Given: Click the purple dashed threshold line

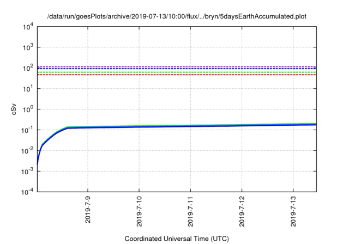Looking at the screenshot, I should click(x=177, y=66).
